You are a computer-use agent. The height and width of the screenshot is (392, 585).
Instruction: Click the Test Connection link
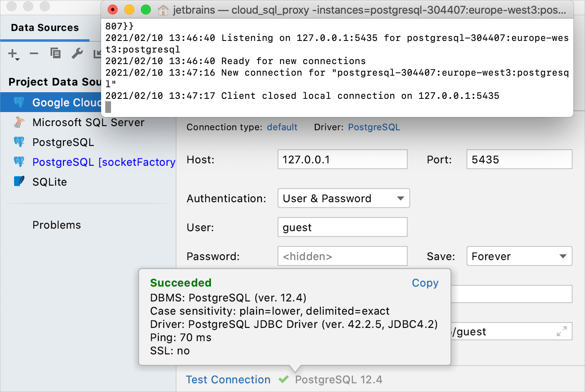(x=228, y=379)
